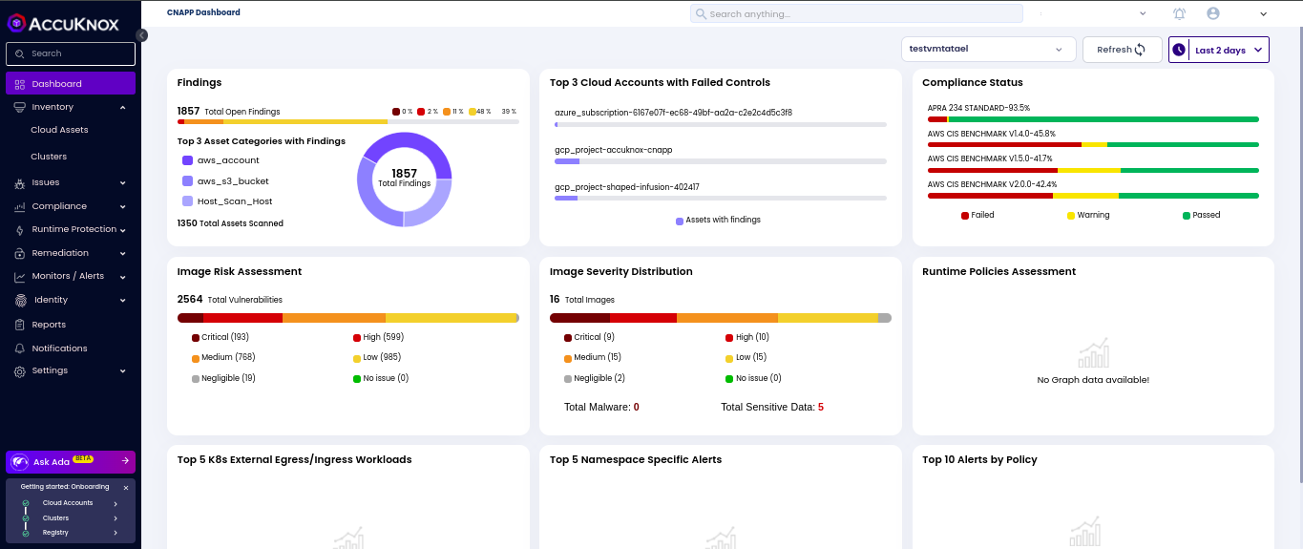Click the Runtime Protection bolt icon

point(20,230)
